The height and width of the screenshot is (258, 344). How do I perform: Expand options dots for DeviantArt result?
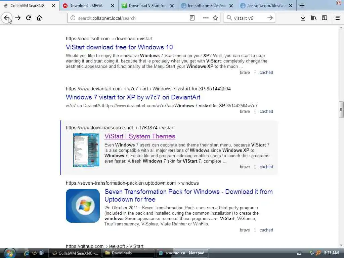255,112
